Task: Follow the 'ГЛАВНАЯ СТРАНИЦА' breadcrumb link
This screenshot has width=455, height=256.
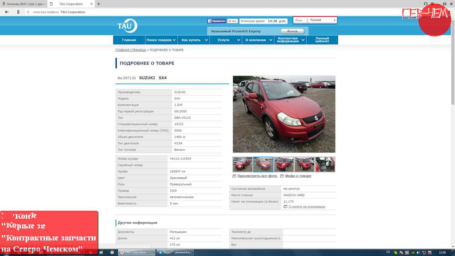Action: [x=131, y=50]
